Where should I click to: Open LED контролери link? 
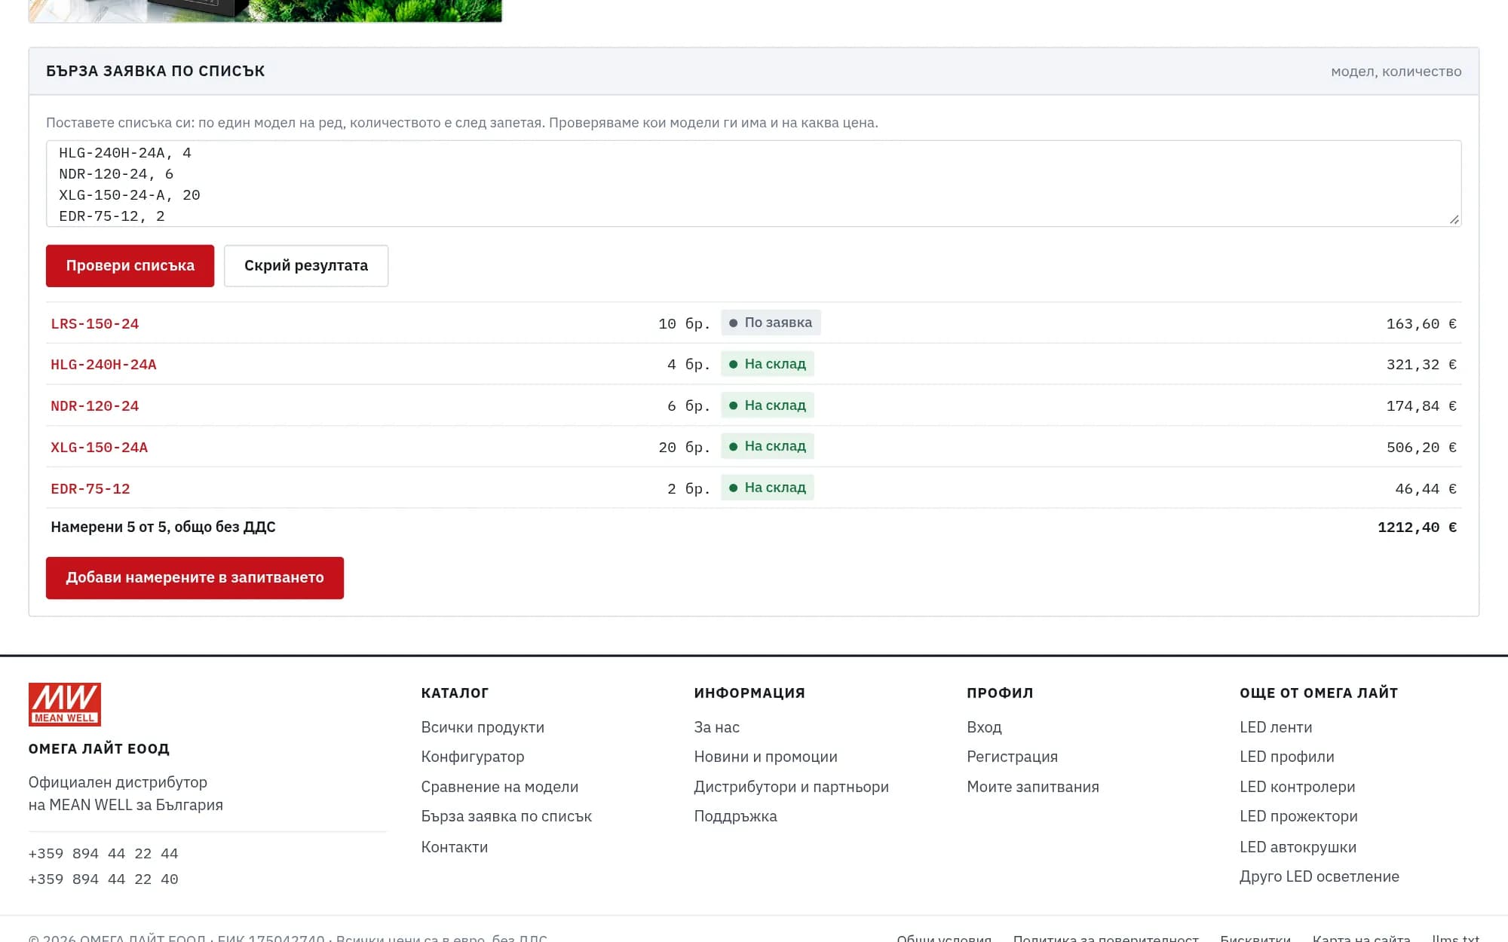click(1298, 787)
